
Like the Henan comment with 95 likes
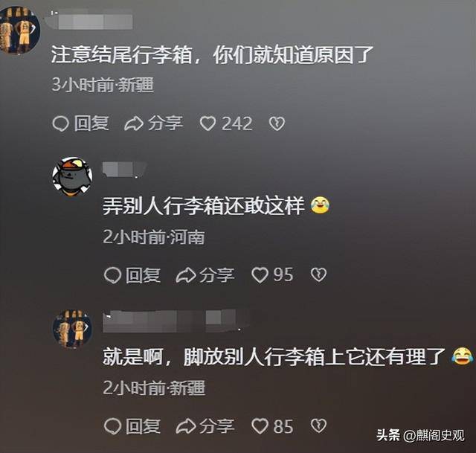tap(260, 275)
